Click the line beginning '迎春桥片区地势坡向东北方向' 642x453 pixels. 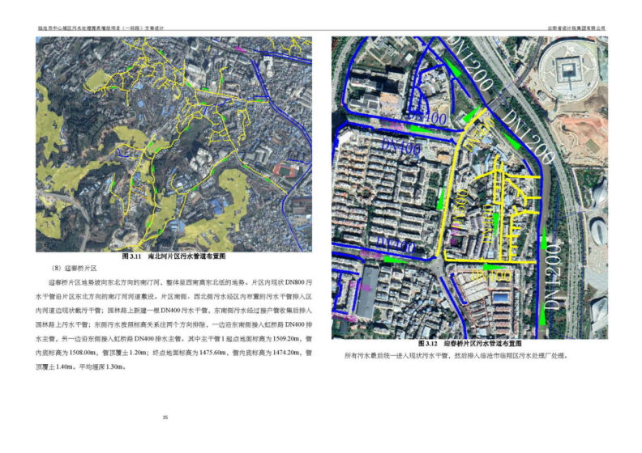[180, 282]
